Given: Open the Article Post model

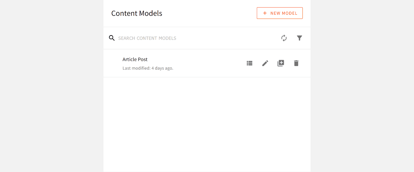Looking at the screenshot, I should pos(135,59).
